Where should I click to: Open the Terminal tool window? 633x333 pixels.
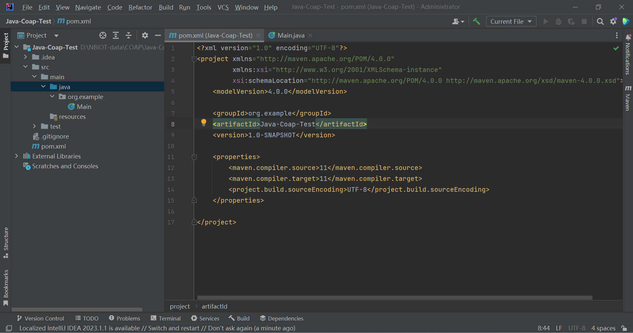pyautogui.click(x=166, y=318)
